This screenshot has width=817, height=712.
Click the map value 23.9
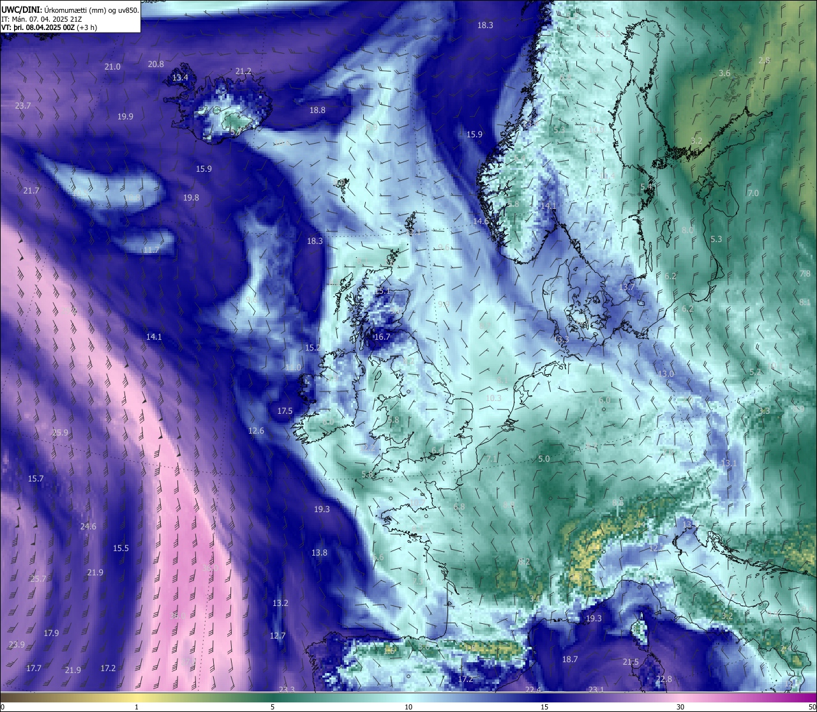tap(17, 645)
